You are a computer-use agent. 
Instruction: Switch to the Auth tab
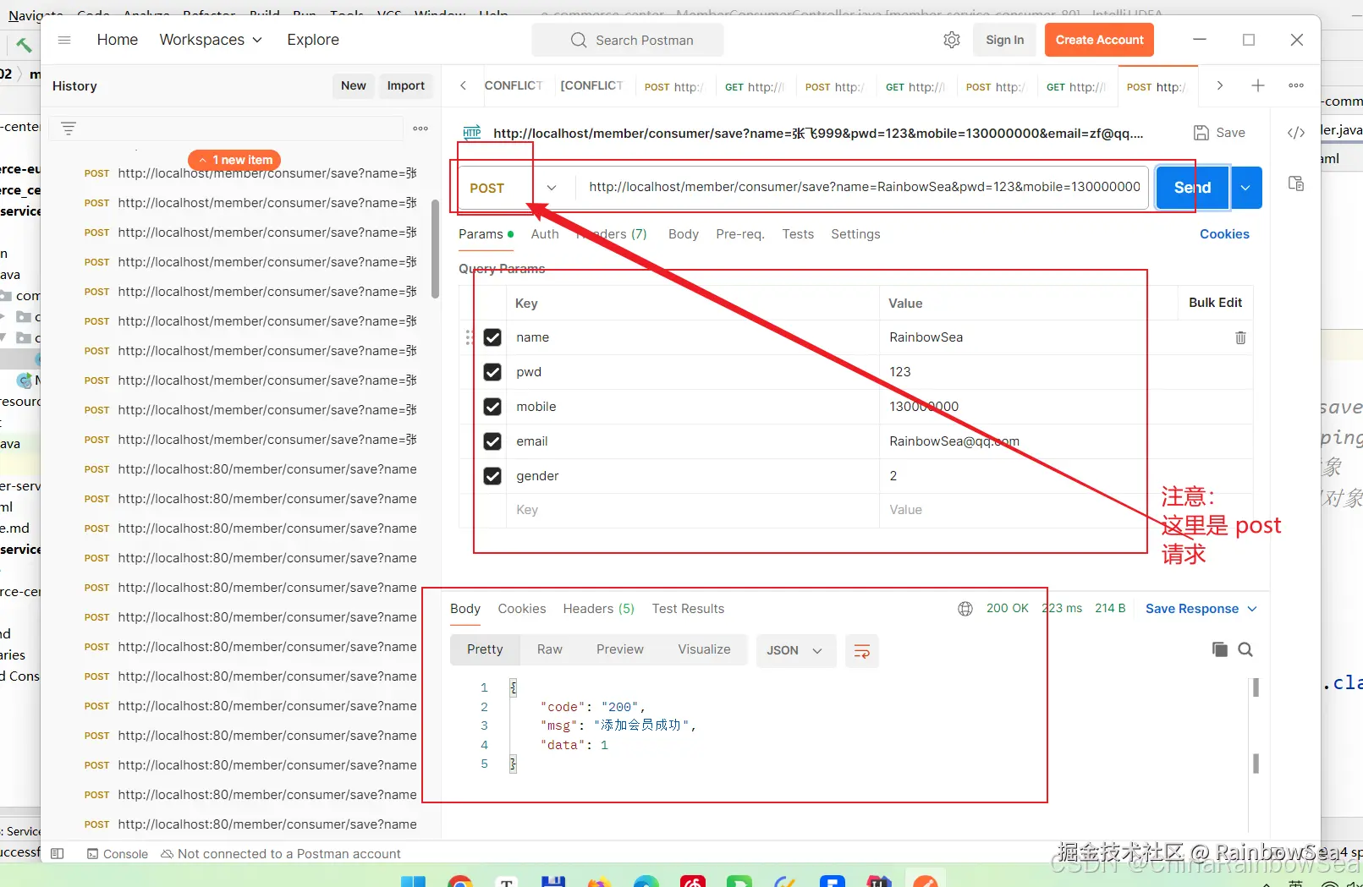pyautogui.click(x=545, y=234)
